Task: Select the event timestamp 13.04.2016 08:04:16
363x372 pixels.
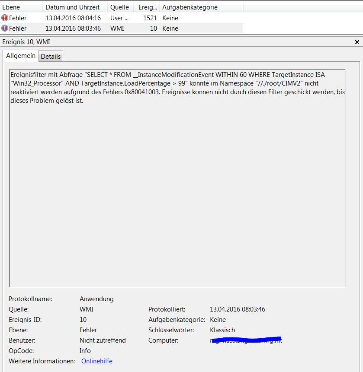Action: point(73,18)
